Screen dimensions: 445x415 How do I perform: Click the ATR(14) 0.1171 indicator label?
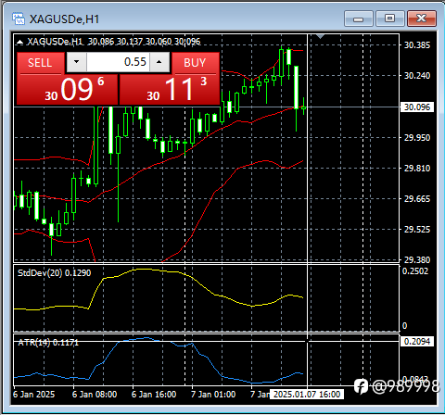[48, 343]
